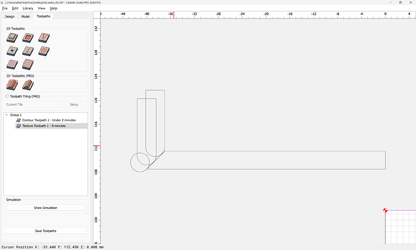Open the Current Tile dropdown
The image size is (416, 250).
tap(43, 104)
